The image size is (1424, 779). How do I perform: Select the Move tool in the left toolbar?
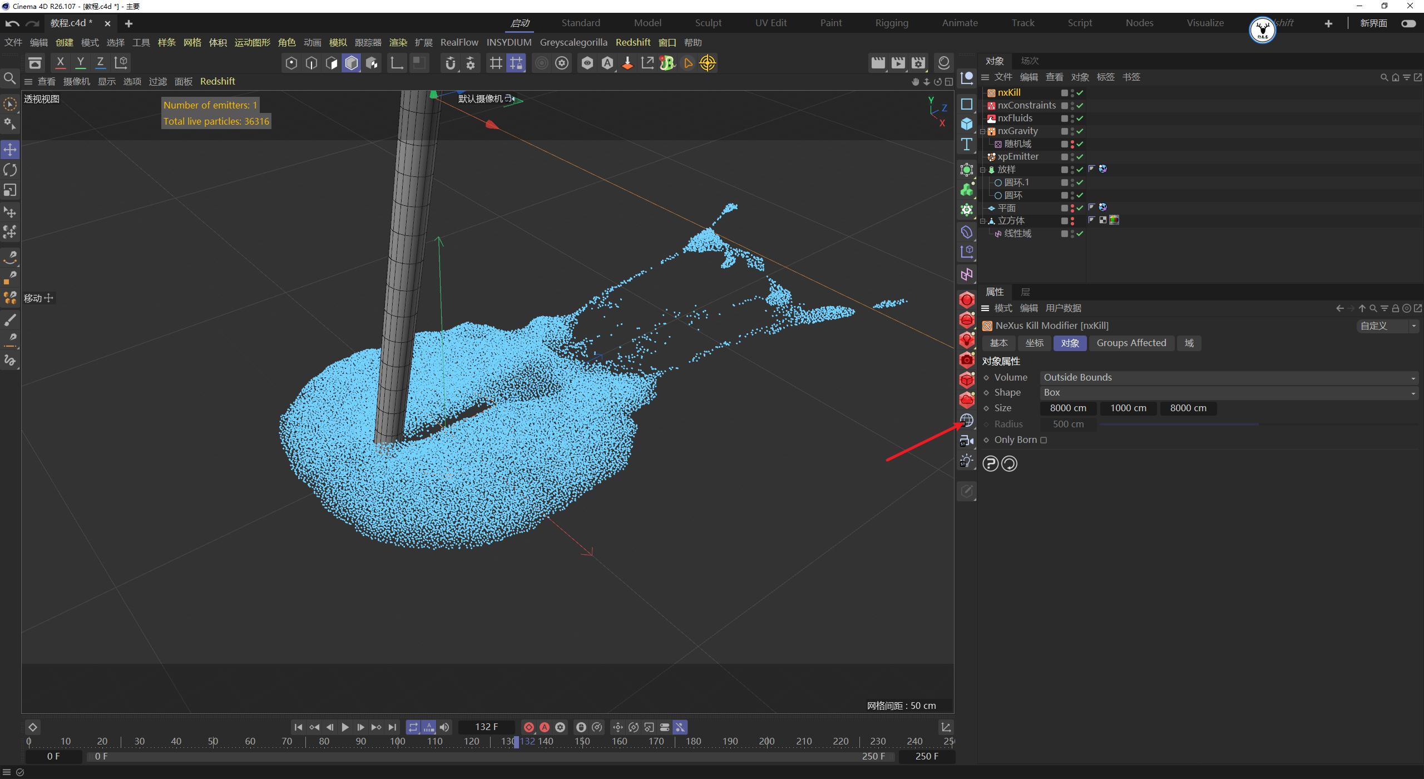10,149
